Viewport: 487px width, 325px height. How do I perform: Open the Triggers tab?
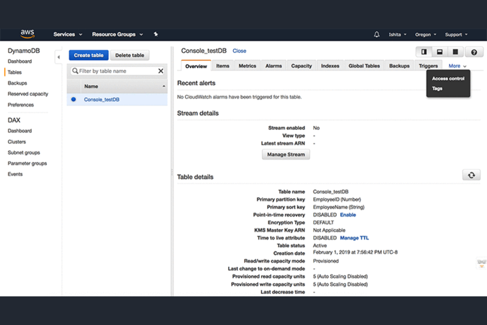click(428, 66)
